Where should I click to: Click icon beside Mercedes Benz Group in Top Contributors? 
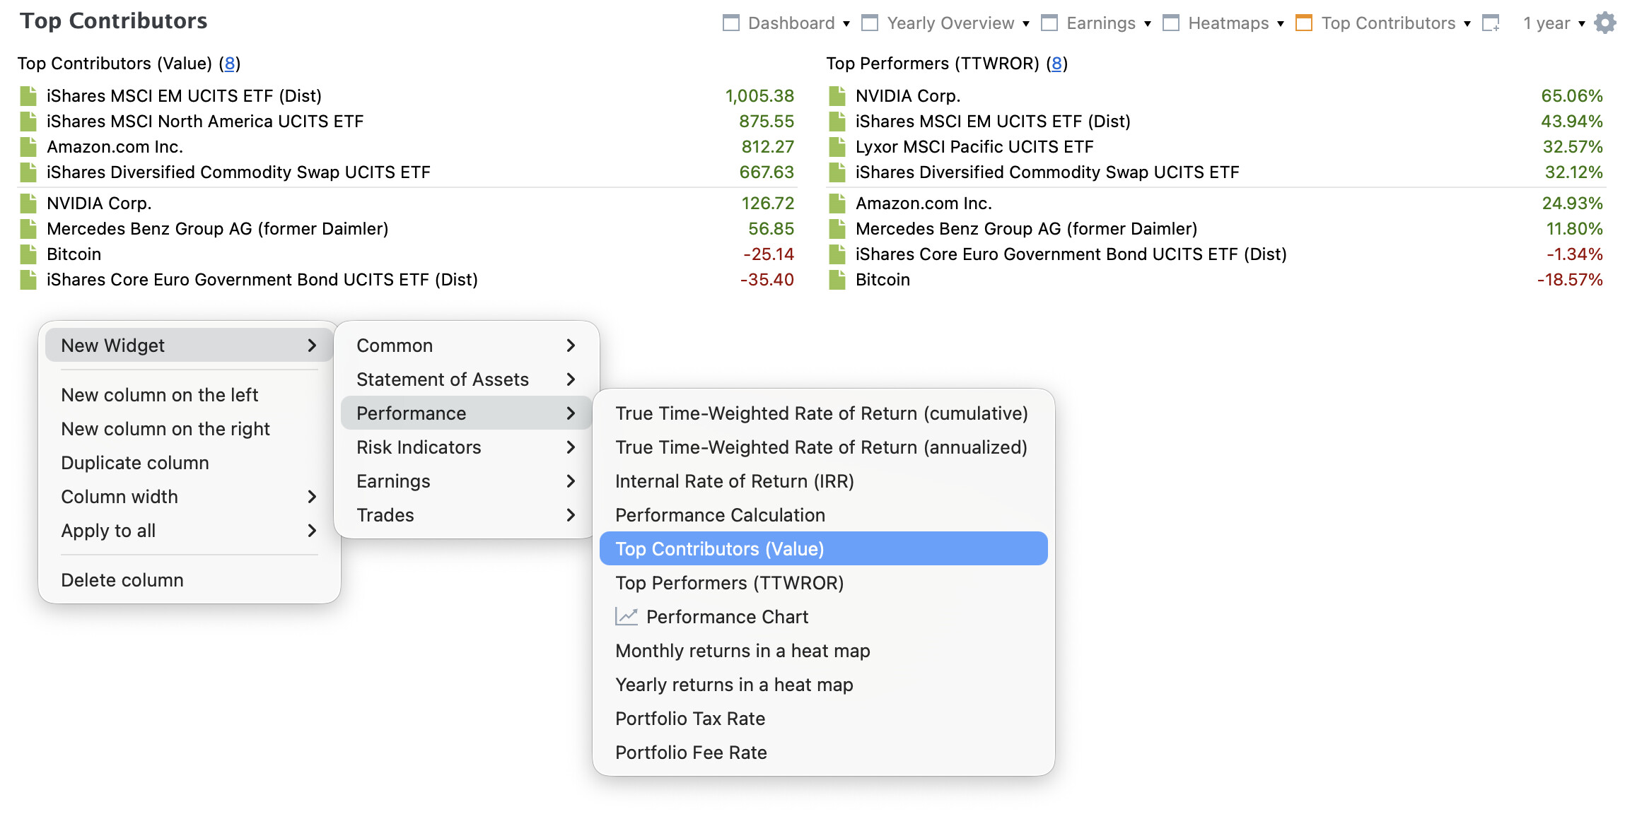coord(28,229)
